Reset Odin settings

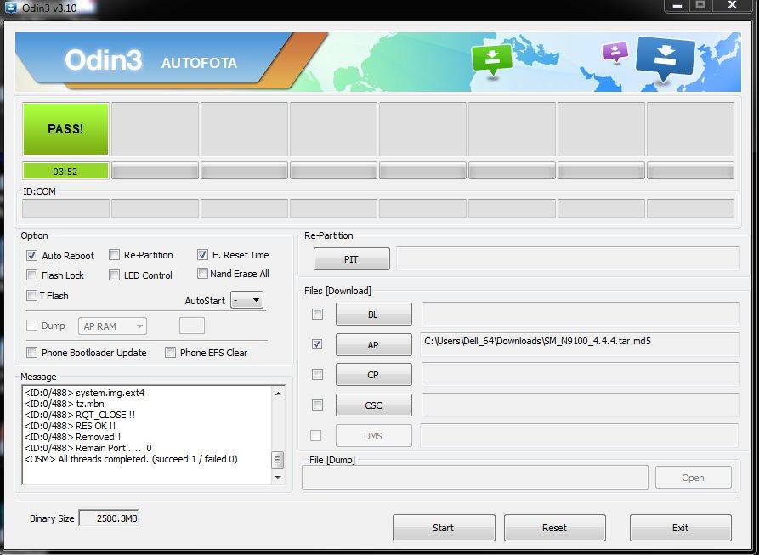[555, 528]
